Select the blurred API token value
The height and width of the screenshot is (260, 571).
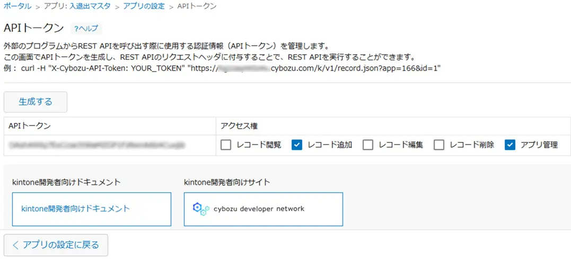97,146
